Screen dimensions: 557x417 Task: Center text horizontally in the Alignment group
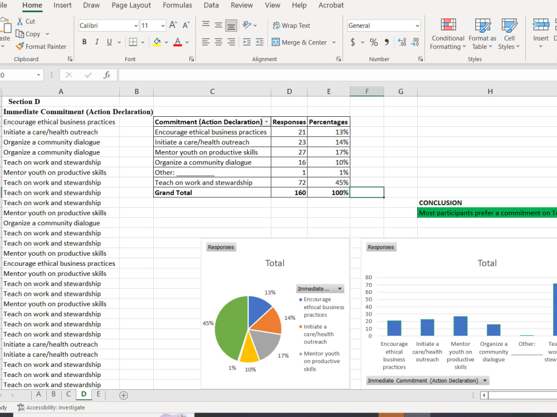pos(218,42)
